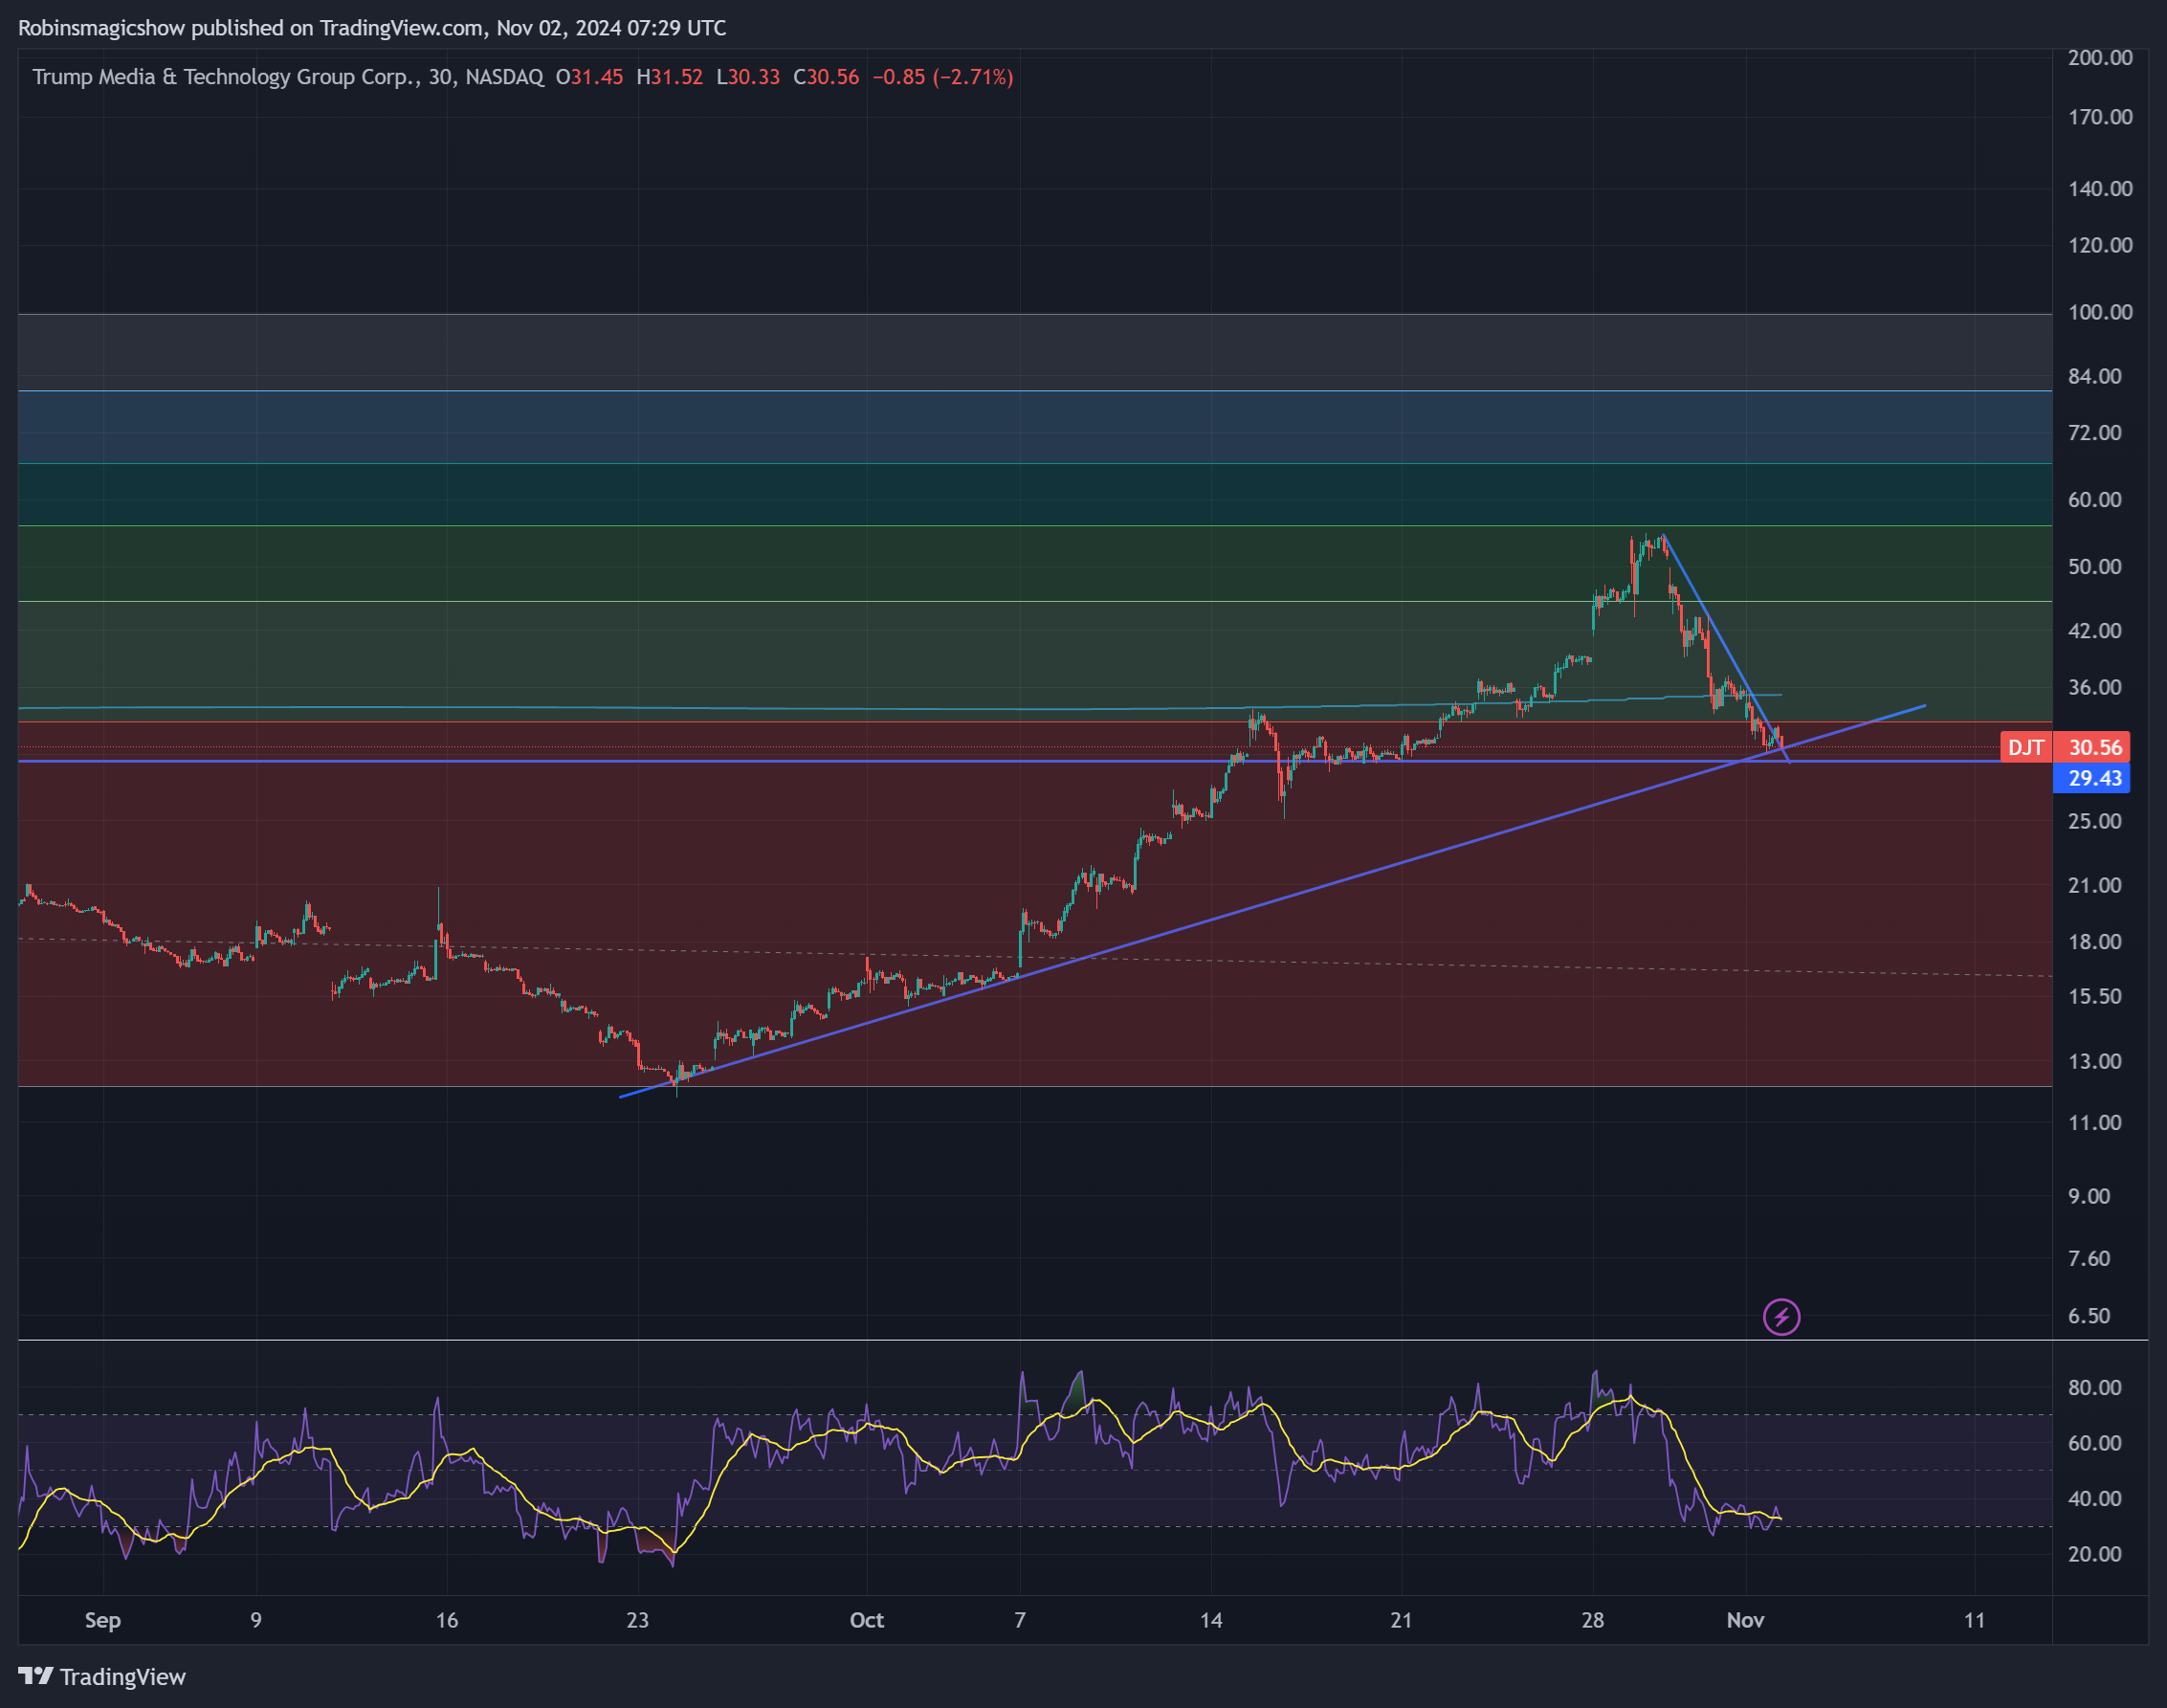
Task: Click the 23 date label on time axis
Action: pos(637,1621)
